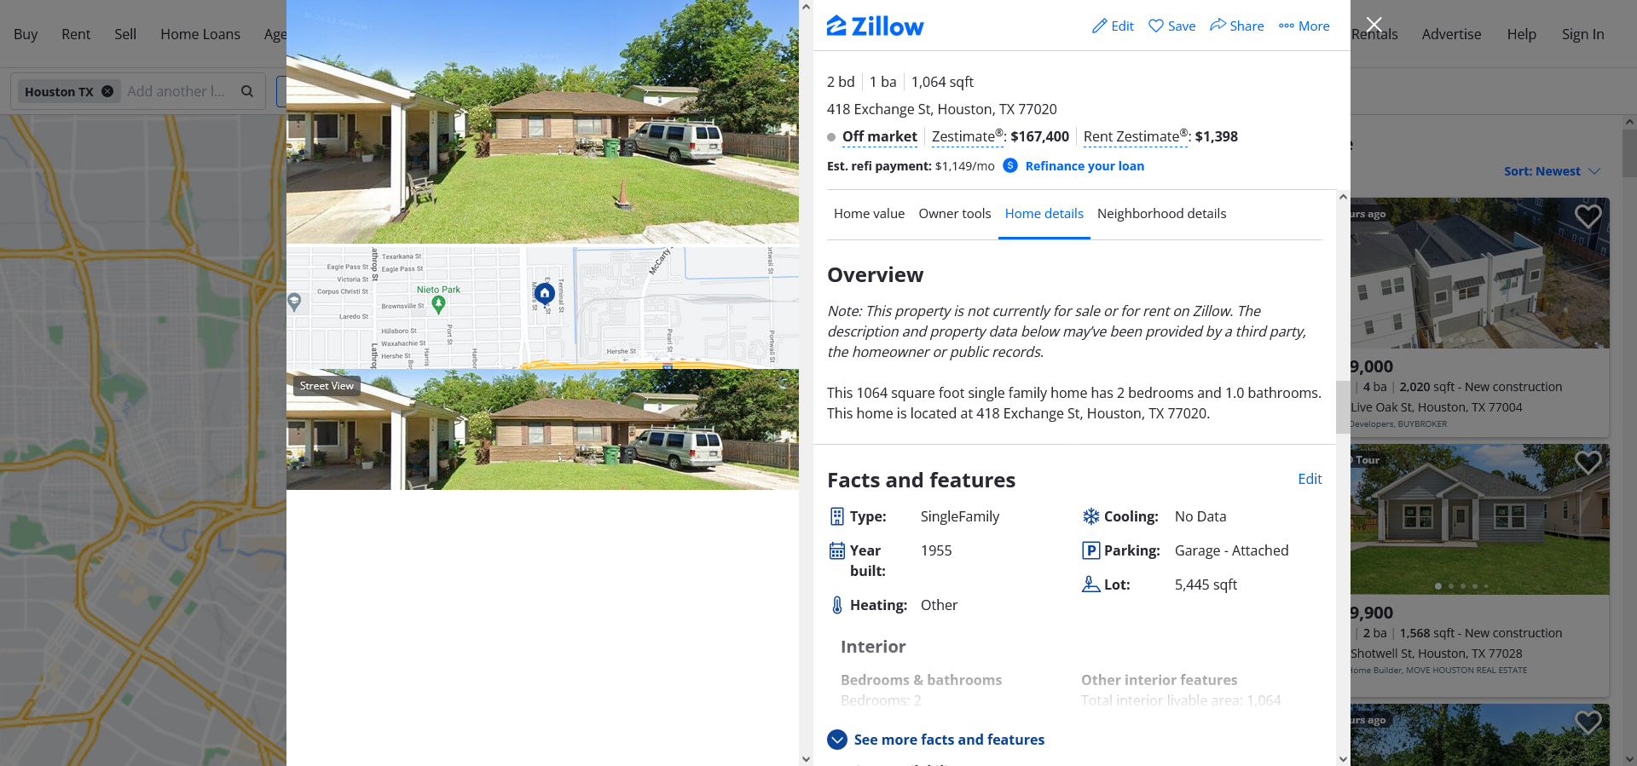Click the home pin on map

545,294
